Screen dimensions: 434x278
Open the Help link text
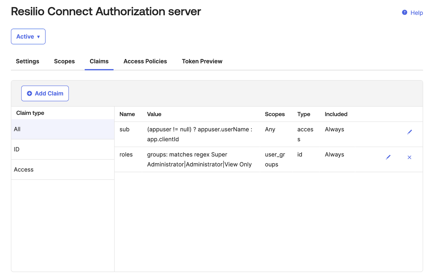(416, 13)
